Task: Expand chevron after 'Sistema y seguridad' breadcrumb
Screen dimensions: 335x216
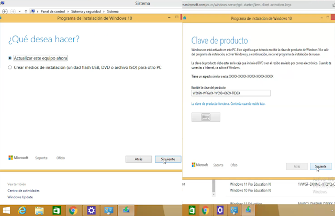Action: 104,11
